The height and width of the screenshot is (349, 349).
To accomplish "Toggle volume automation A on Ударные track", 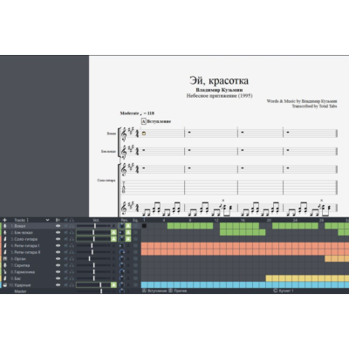I will 113,285.
